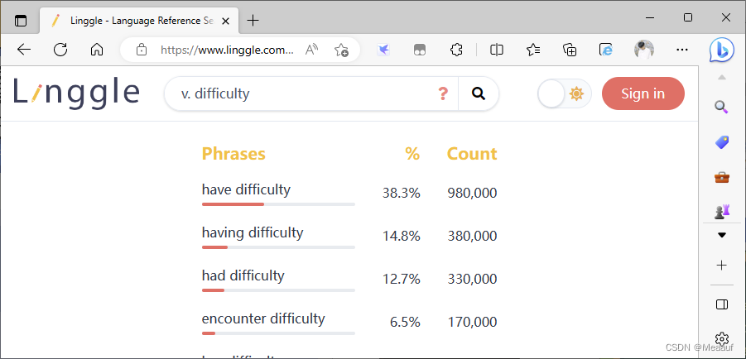Screen dimensions: 746x359
Task: Run search with magnifier button
Action: [479, 93]
